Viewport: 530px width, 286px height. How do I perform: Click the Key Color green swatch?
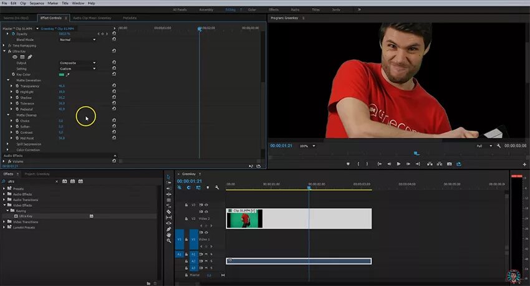[62, 75]
